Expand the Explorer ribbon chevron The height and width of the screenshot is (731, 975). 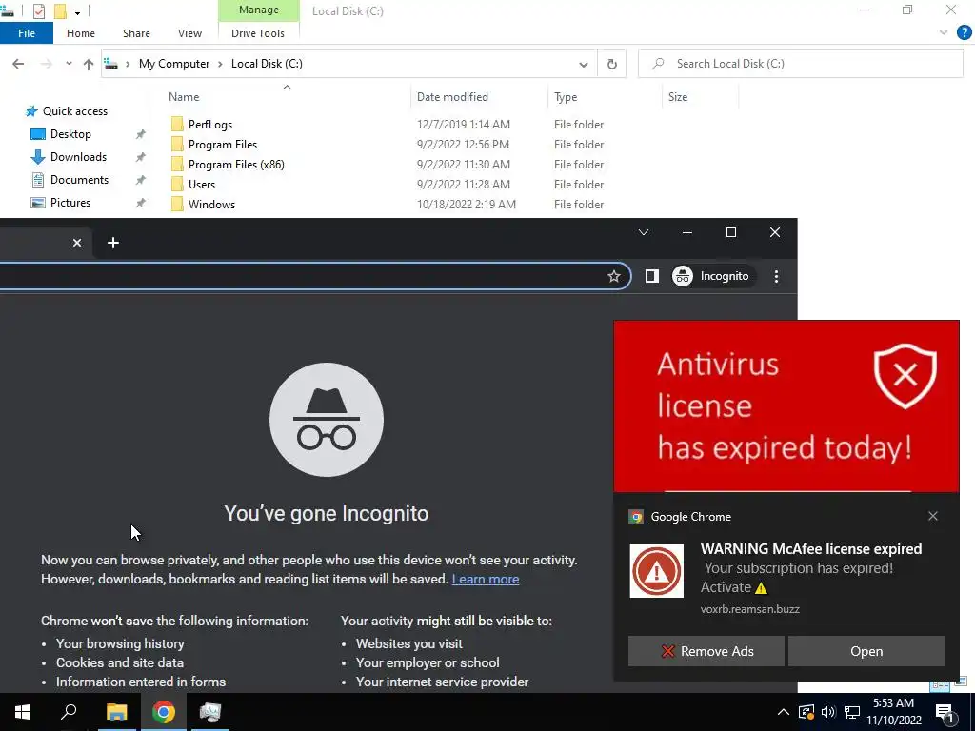(944, 33)
